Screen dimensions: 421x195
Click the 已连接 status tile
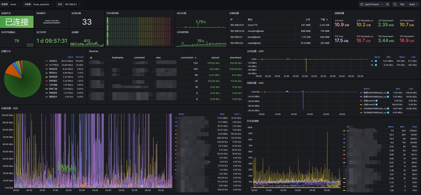(x=17, y=22)
